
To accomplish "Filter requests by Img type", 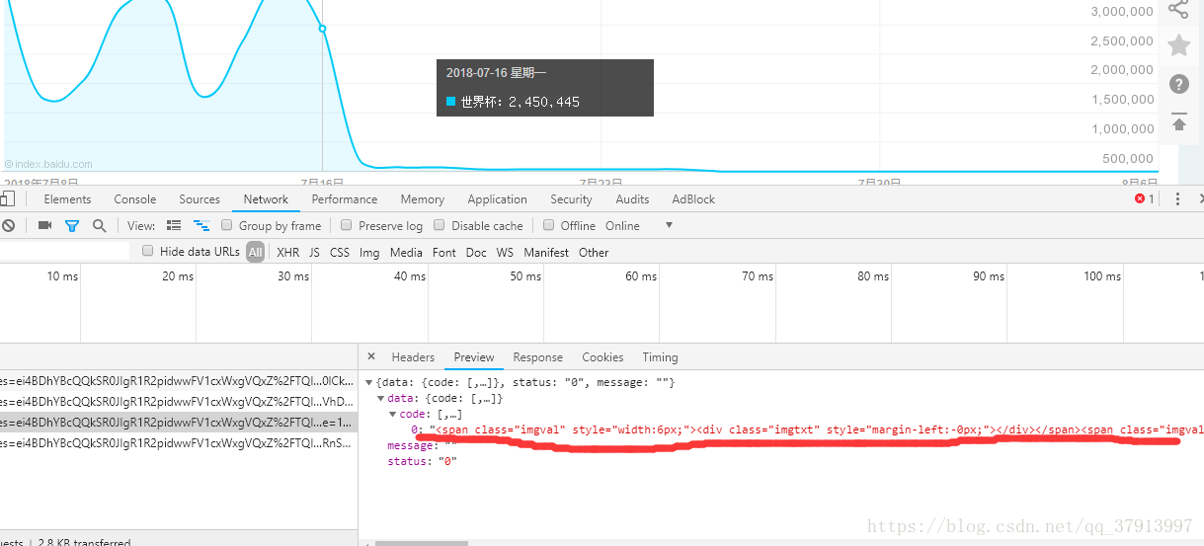I will [369, 253].
